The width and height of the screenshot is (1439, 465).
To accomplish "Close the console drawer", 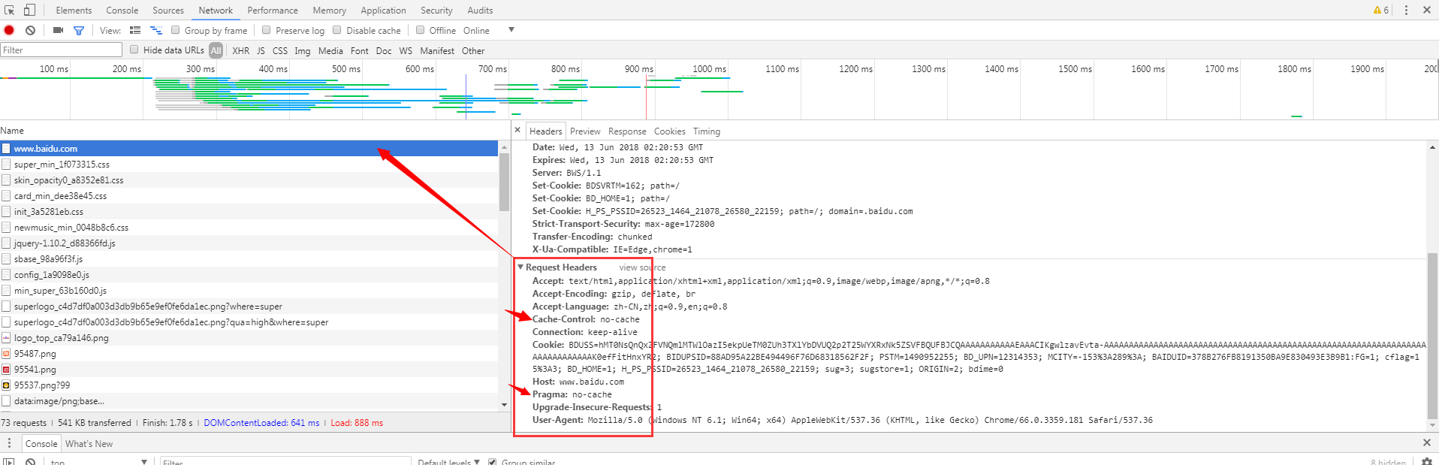I will [x=1427, y=442].
